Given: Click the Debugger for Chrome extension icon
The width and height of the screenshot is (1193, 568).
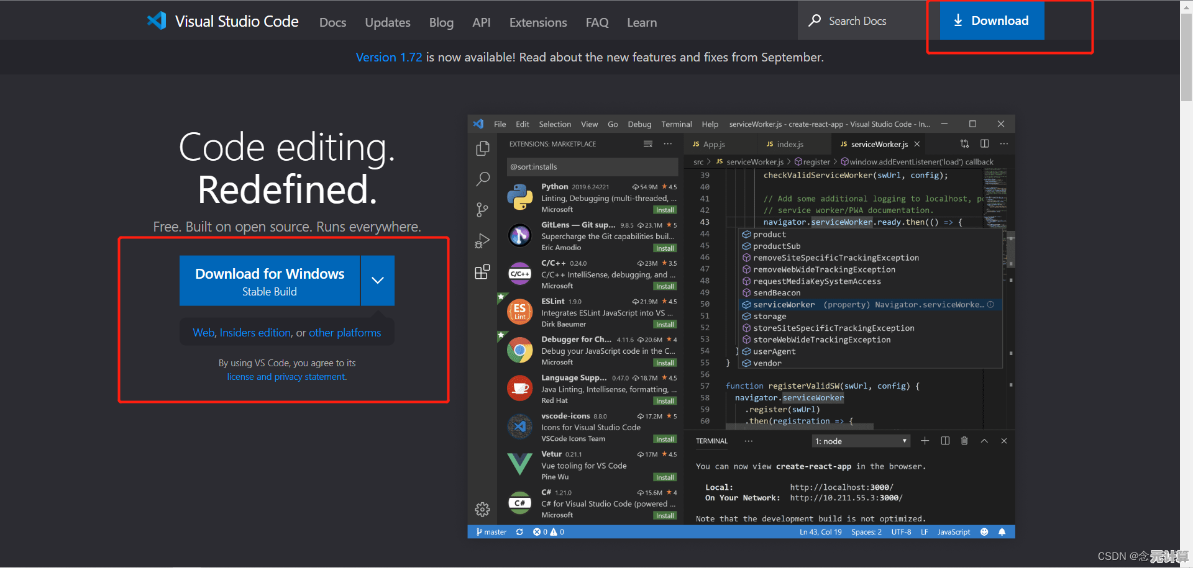Looking at the screenshot, I should (520, 351).
